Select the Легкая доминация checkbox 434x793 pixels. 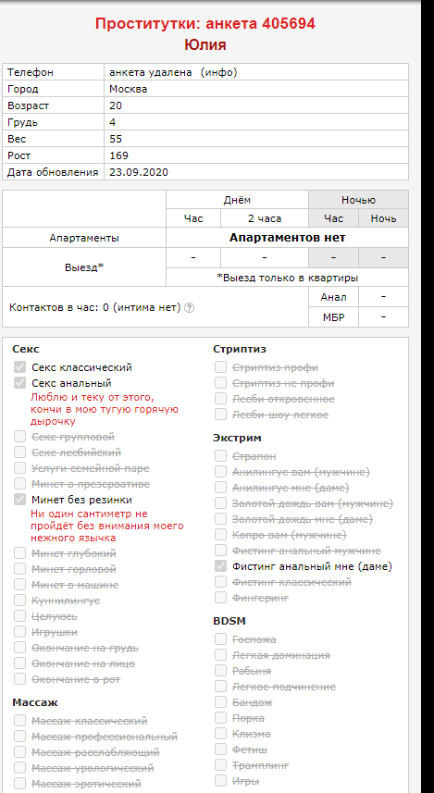(x=220, y=655)
